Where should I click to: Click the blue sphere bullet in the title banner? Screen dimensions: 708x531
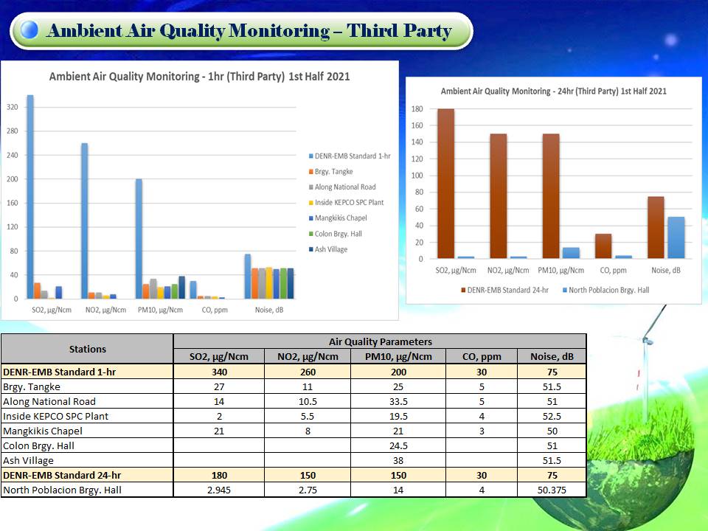(x=29, y=30)
